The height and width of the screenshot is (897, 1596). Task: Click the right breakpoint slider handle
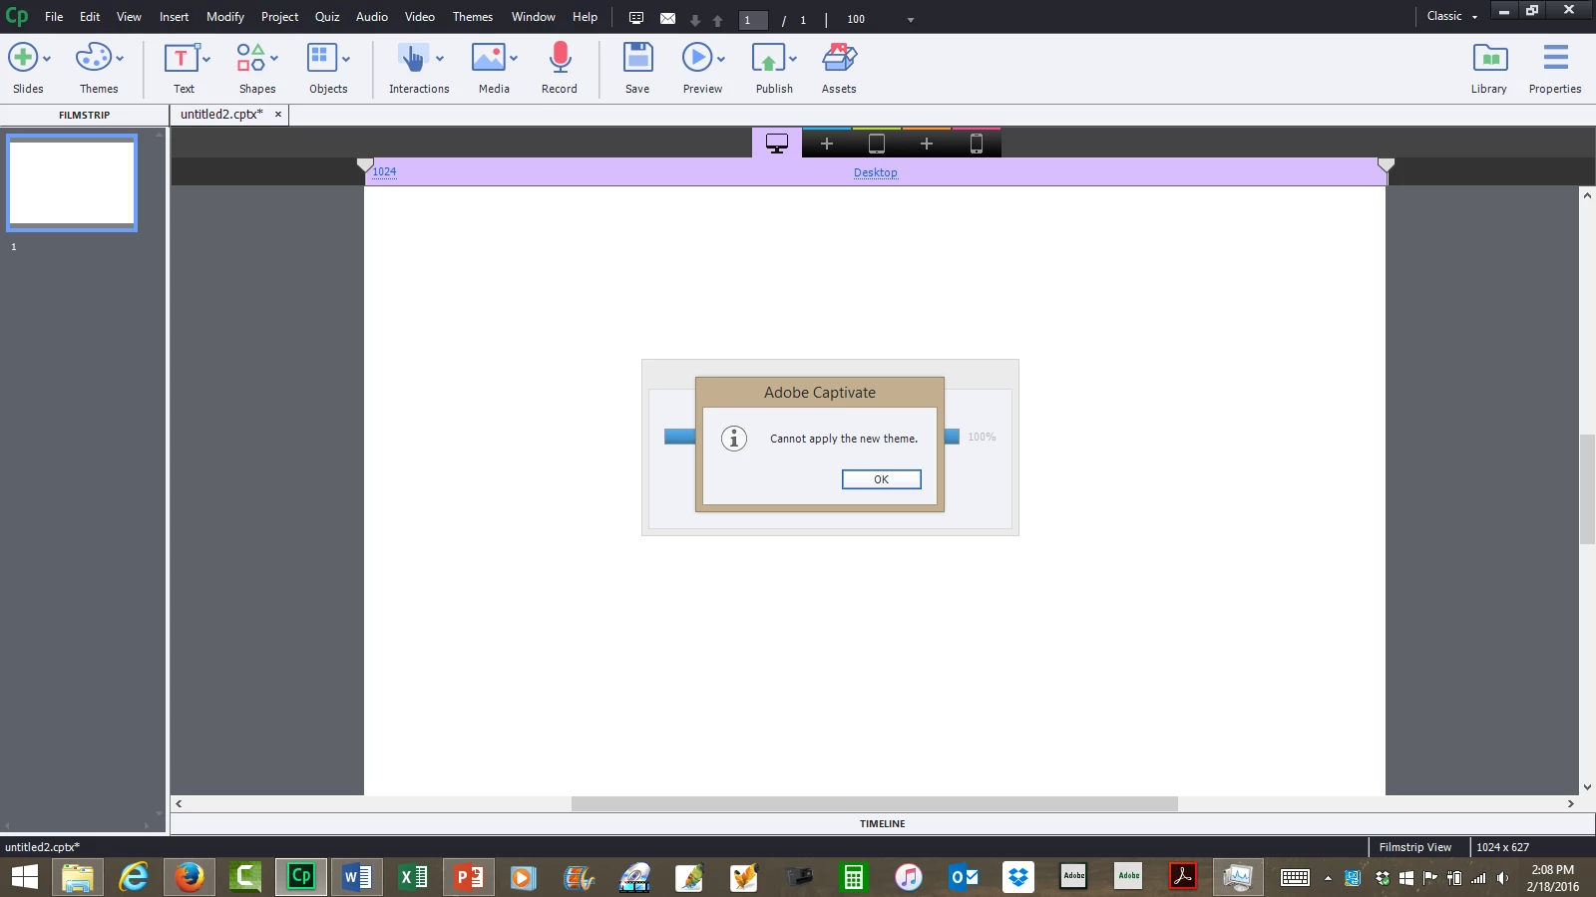coord(1386,165)
